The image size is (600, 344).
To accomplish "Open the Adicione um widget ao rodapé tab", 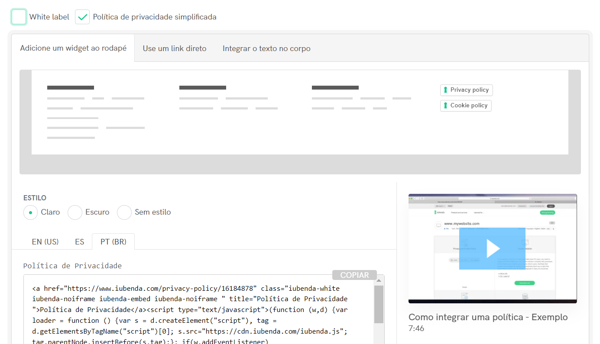I will (x=73, y=48).
